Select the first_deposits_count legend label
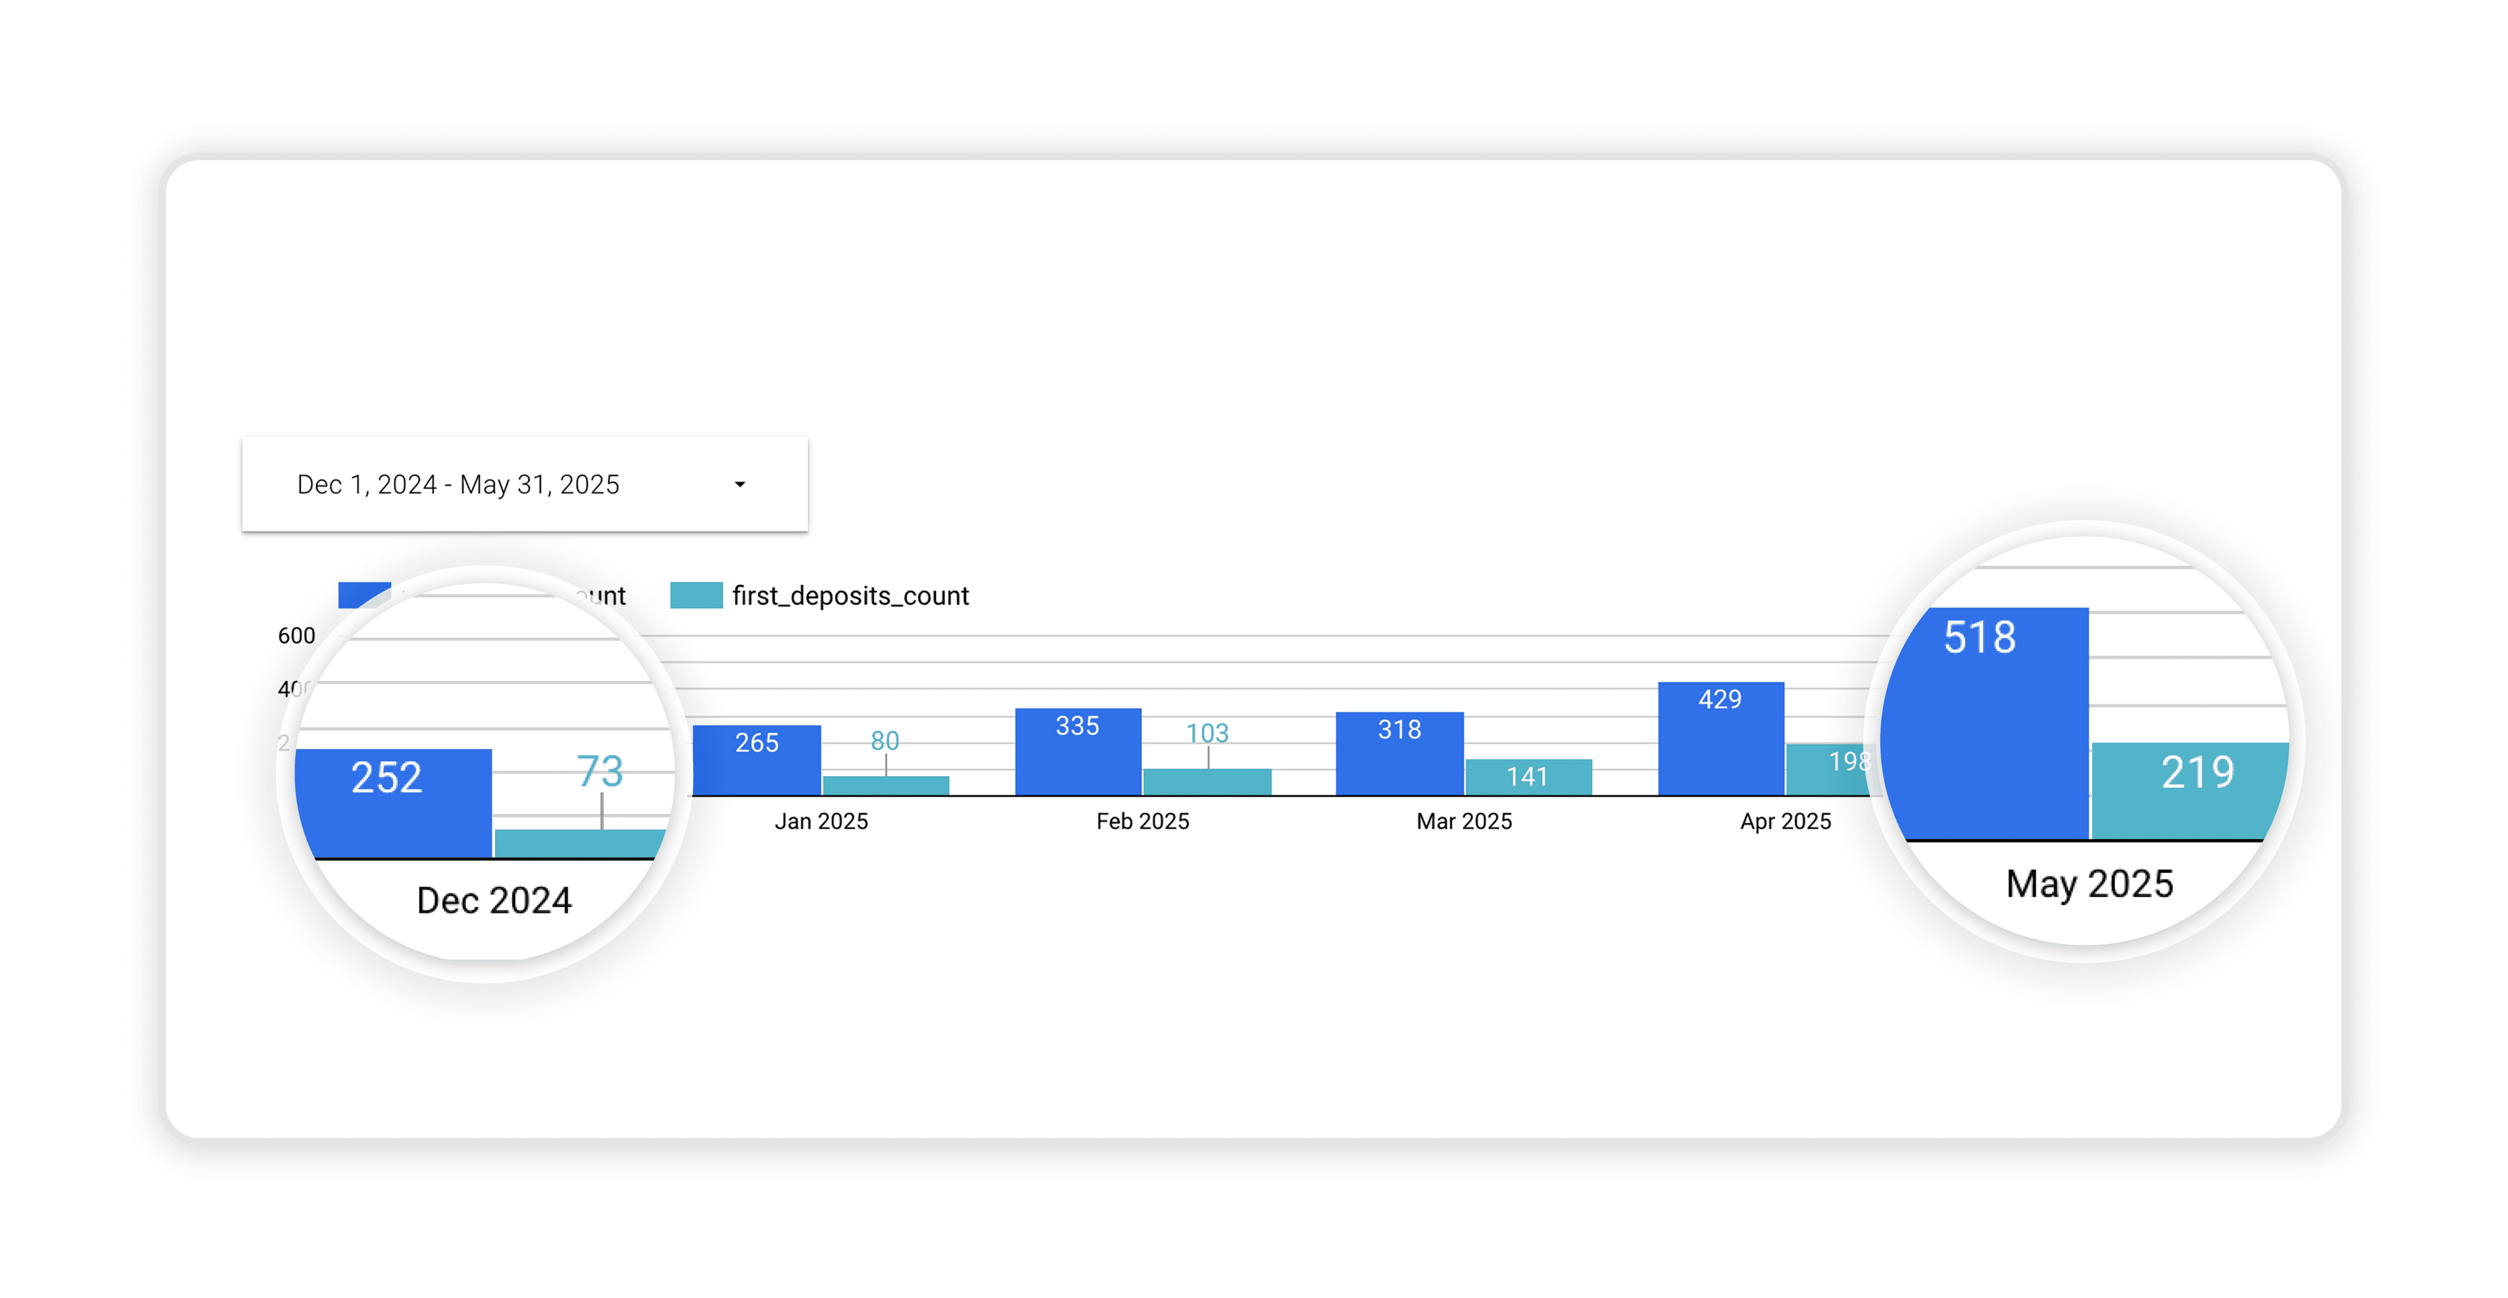This screenshot has height=1298, width=2508. [x=850, y=595]
